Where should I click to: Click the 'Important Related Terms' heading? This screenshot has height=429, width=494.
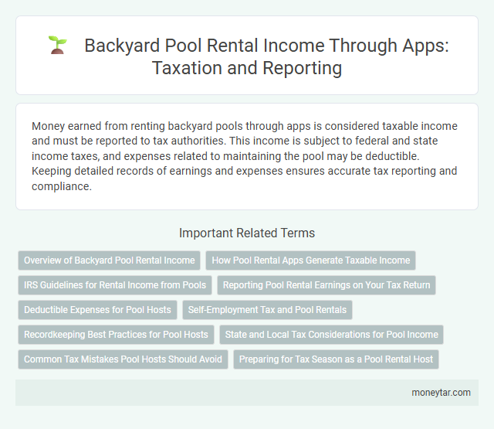click(247, 233)
